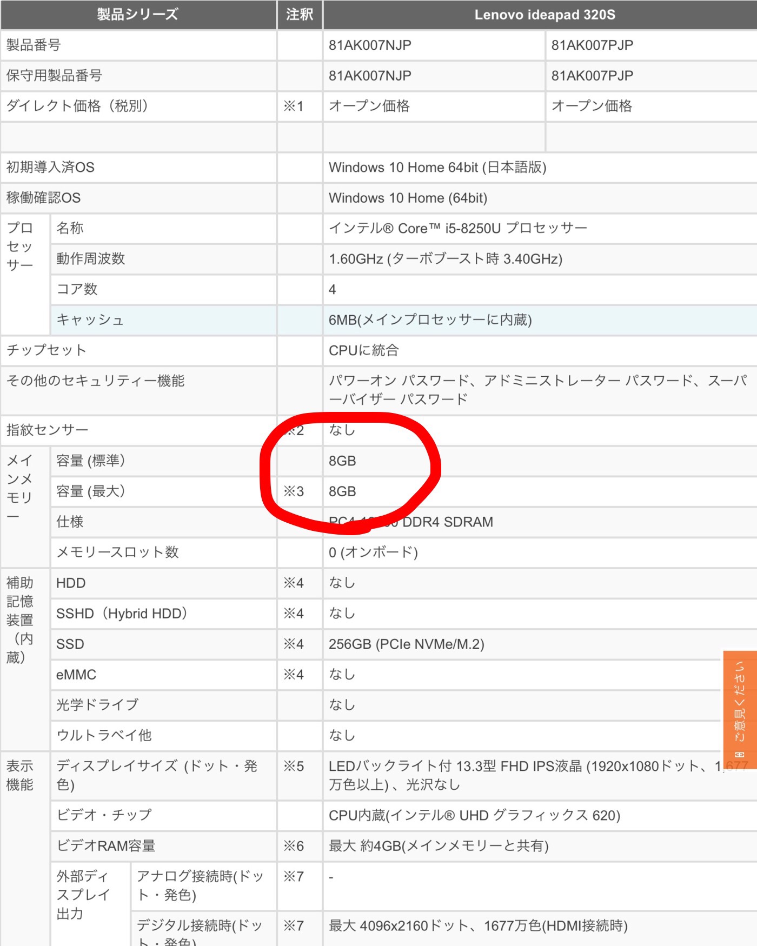Viewport: 757px width, 946px height.
Task: Select 256GB (PCIe NVMe/M.2) SSD value
Action: 407,644
